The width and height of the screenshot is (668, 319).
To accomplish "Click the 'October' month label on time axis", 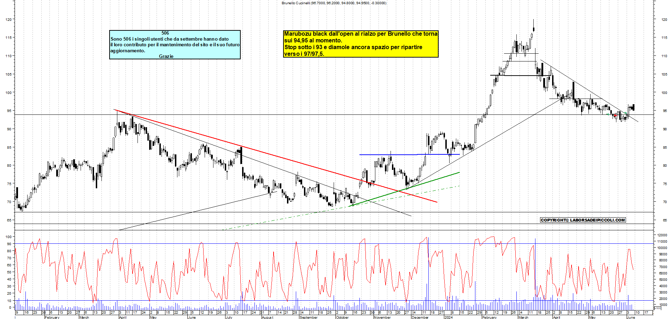I will 342,317.
